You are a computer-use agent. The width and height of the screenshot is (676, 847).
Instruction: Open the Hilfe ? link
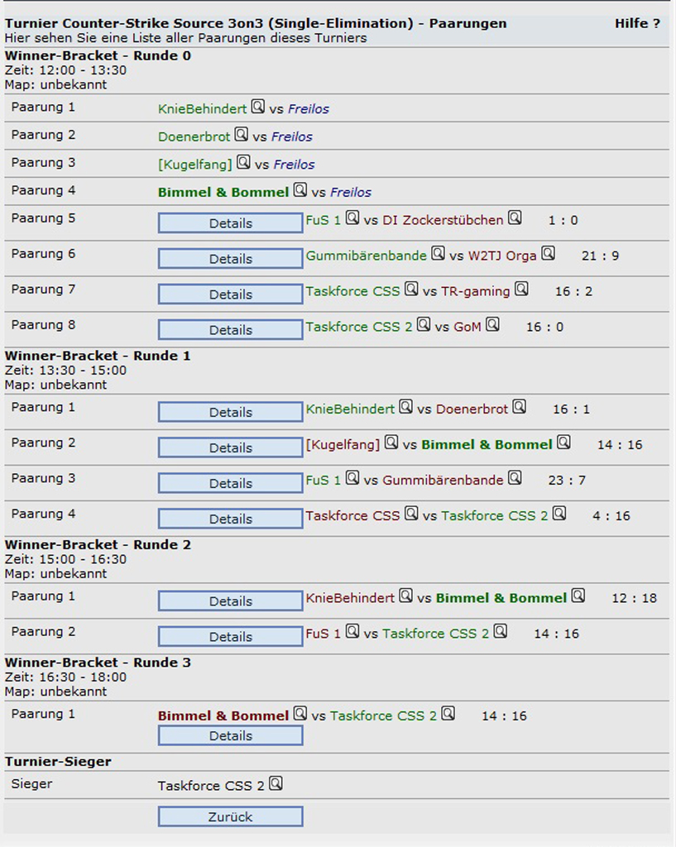point(638,23)
